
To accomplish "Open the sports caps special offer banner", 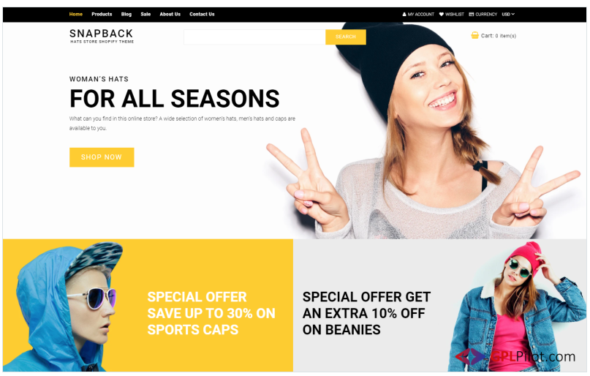I will pyautogui.click(x=148, y=305).
